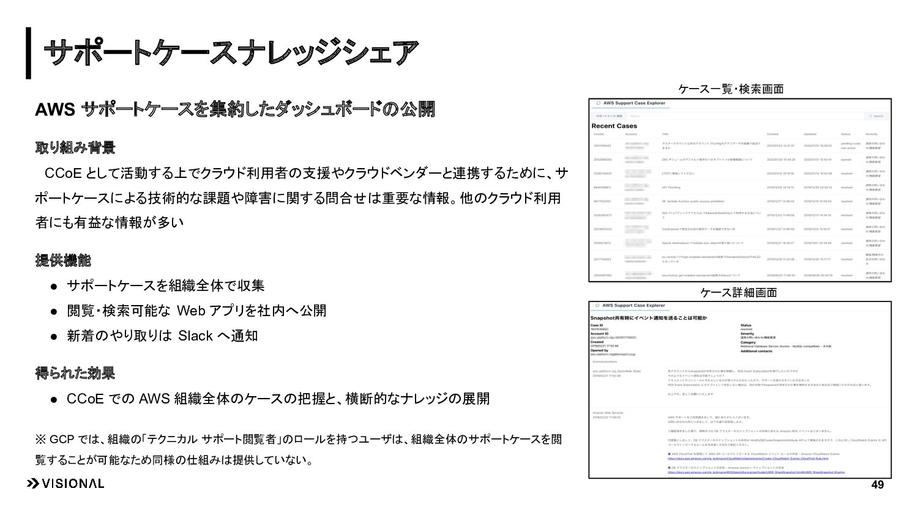Click the chat icon beside the upper AWS Support Case Explorer title

coord(597,104)
